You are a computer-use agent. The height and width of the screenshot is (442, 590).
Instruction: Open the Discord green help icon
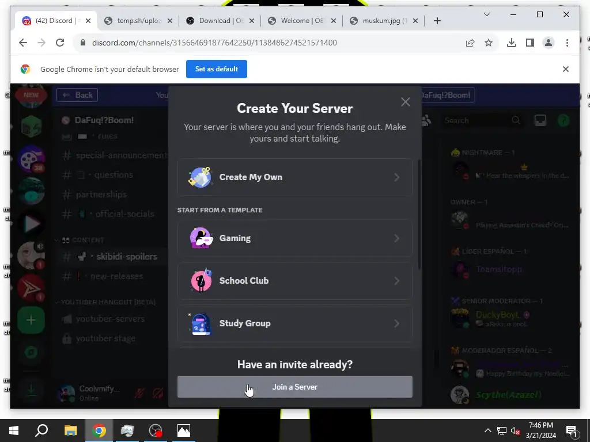pyautogui.click(x=563, y=120)
